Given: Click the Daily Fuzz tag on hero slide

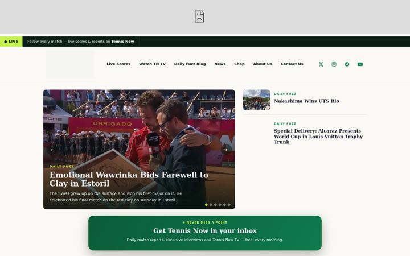Looking at the screenshot, I should (61, 166).
